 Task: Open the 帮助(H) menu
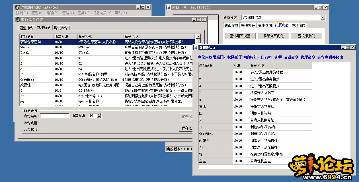[x=121, y=13]
